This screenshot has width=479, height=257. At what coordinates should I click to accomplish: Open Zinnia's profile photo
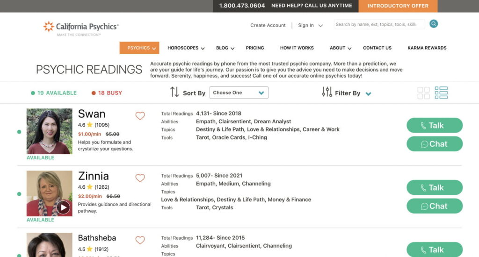tap(50, 193)
